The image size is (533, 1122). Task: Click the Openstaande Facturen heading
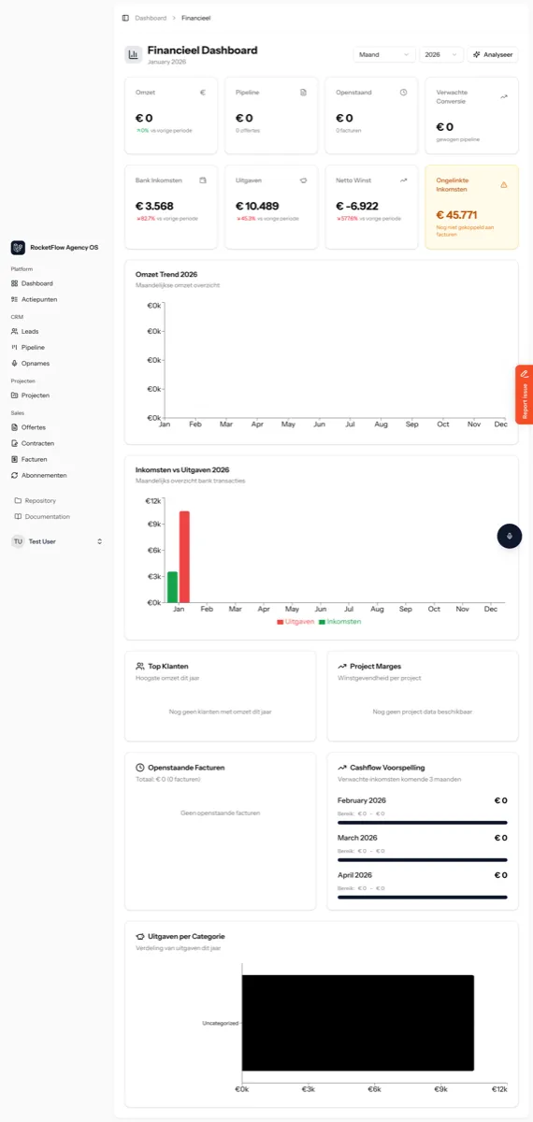click(x=186, y=768)
